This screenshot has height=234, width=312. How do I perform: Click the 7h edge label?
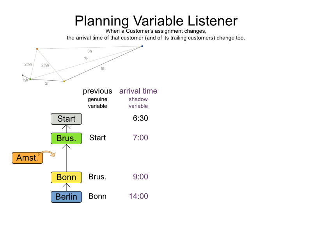tap(86, 59)
